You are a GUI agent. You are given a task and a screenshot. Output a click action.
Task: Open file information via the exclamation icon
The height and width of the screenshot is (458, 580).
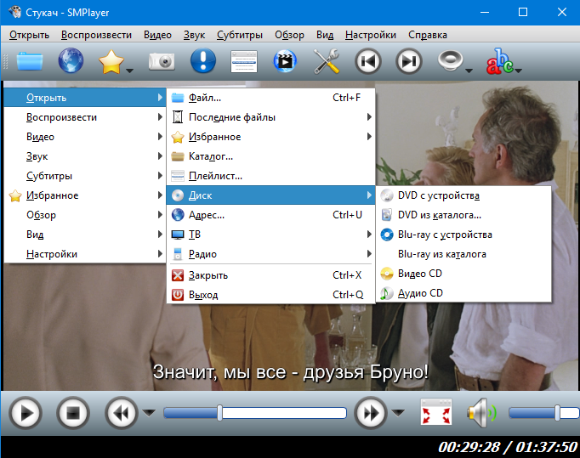[x=202, y=62]
